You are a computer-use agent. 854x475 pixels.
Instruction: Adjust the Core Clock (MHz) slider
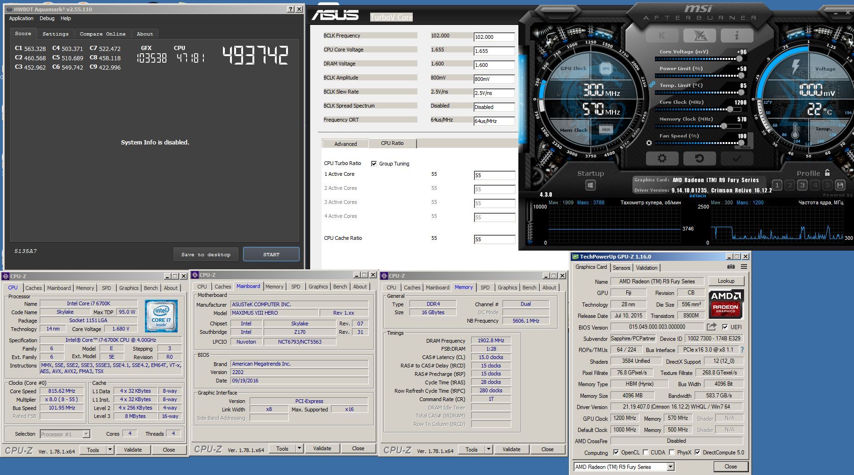[699, 109]
